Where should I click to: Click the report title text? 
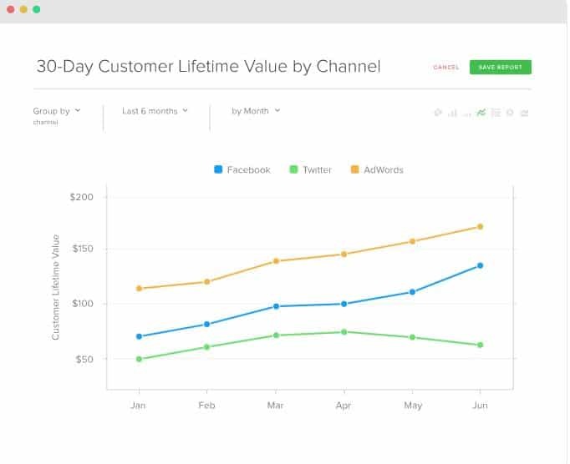(x=207, y=67)
